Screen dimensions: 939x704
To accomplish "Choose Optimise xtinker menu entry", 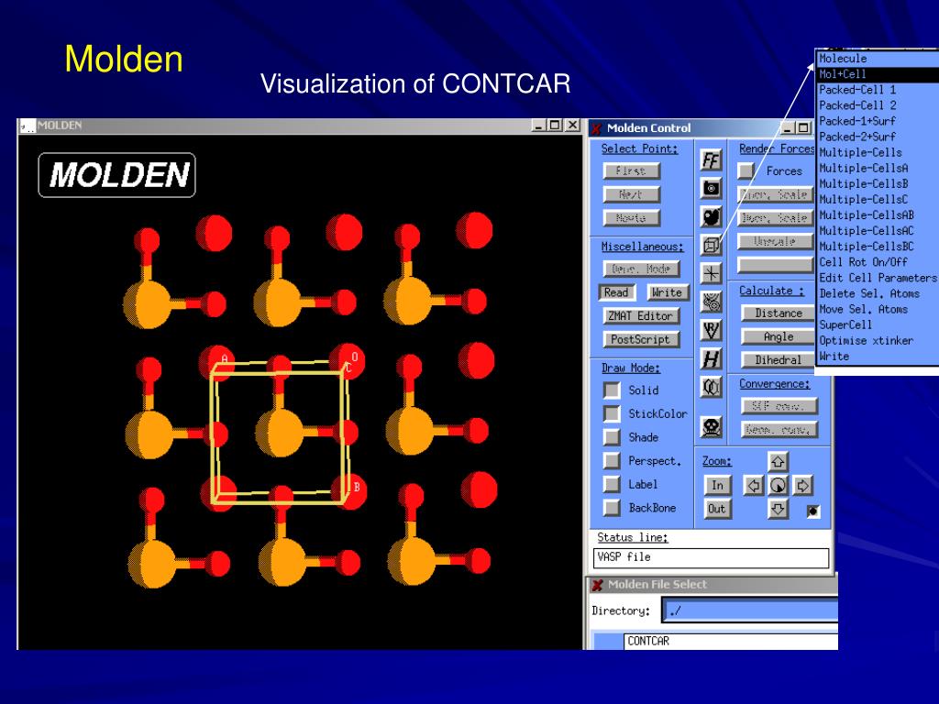I will (x=878, y=340).
